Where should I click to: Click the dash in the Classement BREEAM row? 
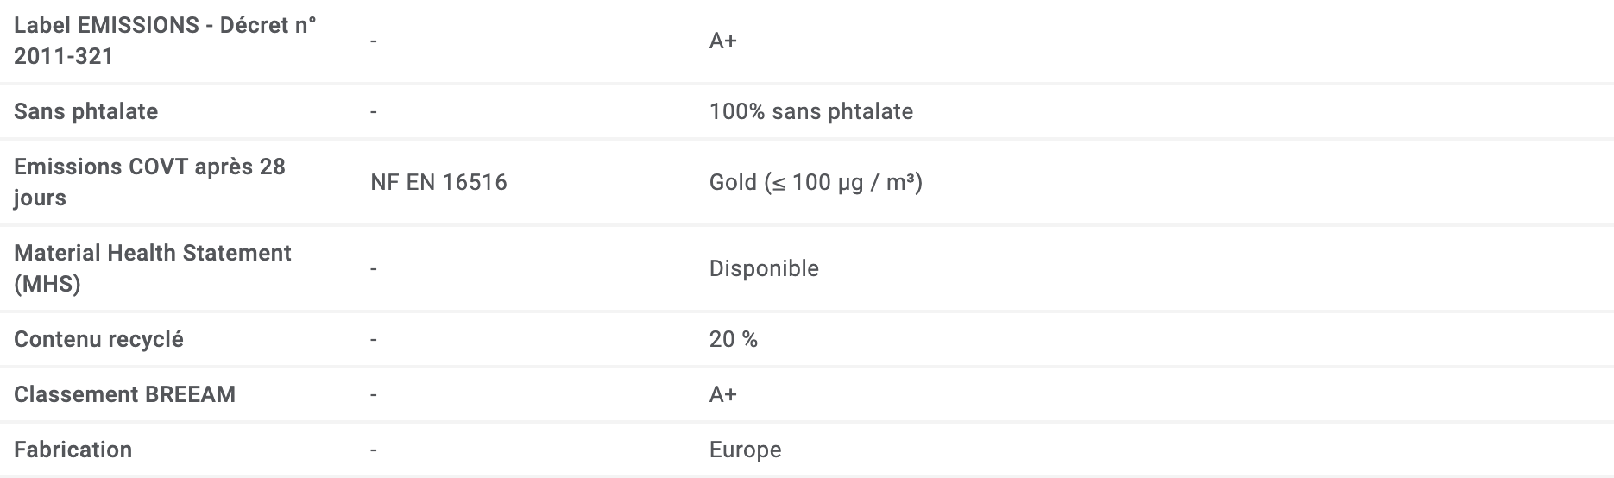374,395
